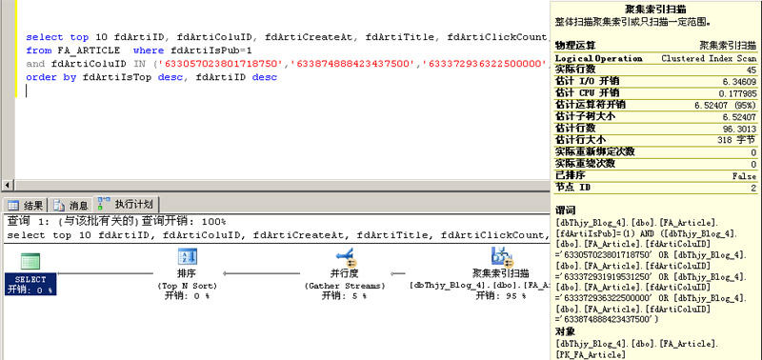Click the SELECT 开销 0% label
Screen dimensions: 762x360
coord(30,285)
